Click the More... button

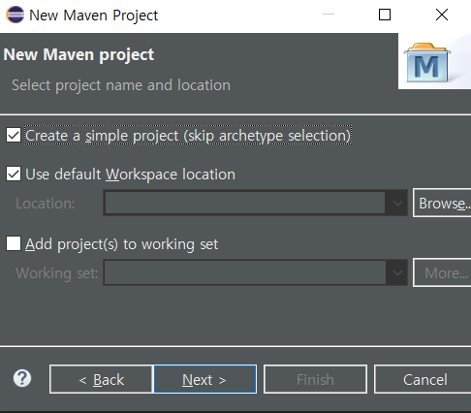pyautogui.click(x=442, y=272)
